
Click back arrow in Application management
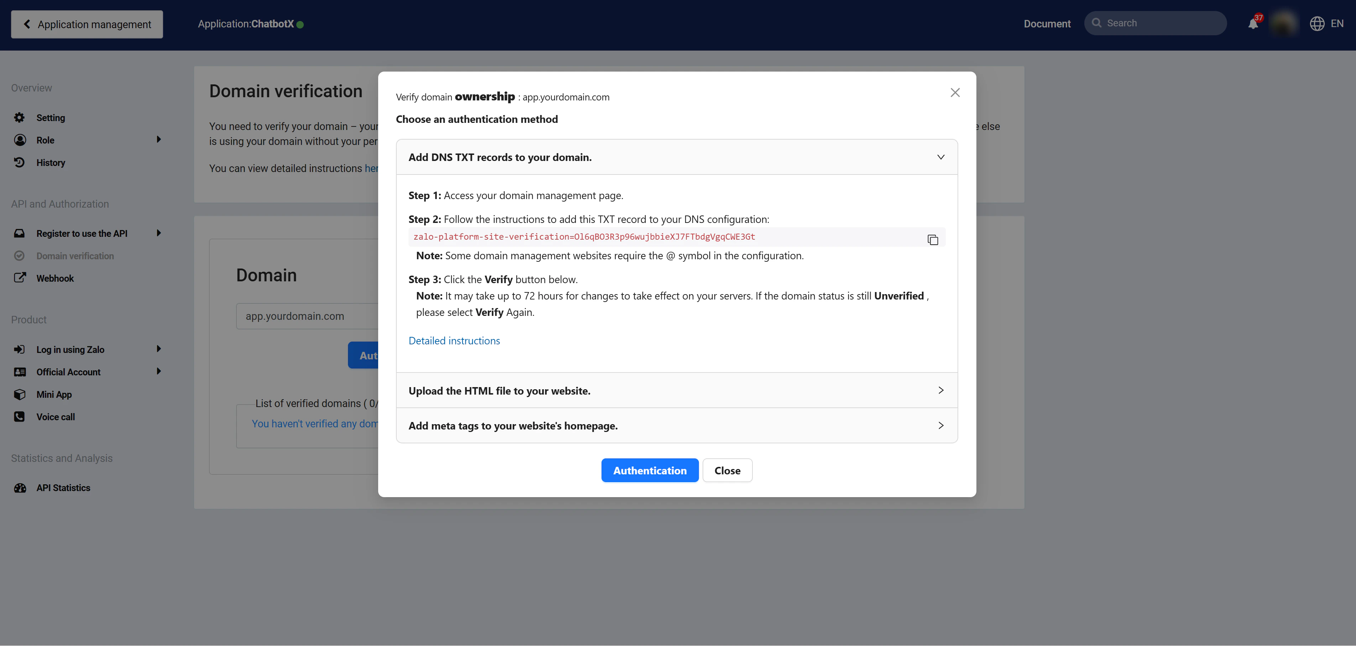point(27,24)
